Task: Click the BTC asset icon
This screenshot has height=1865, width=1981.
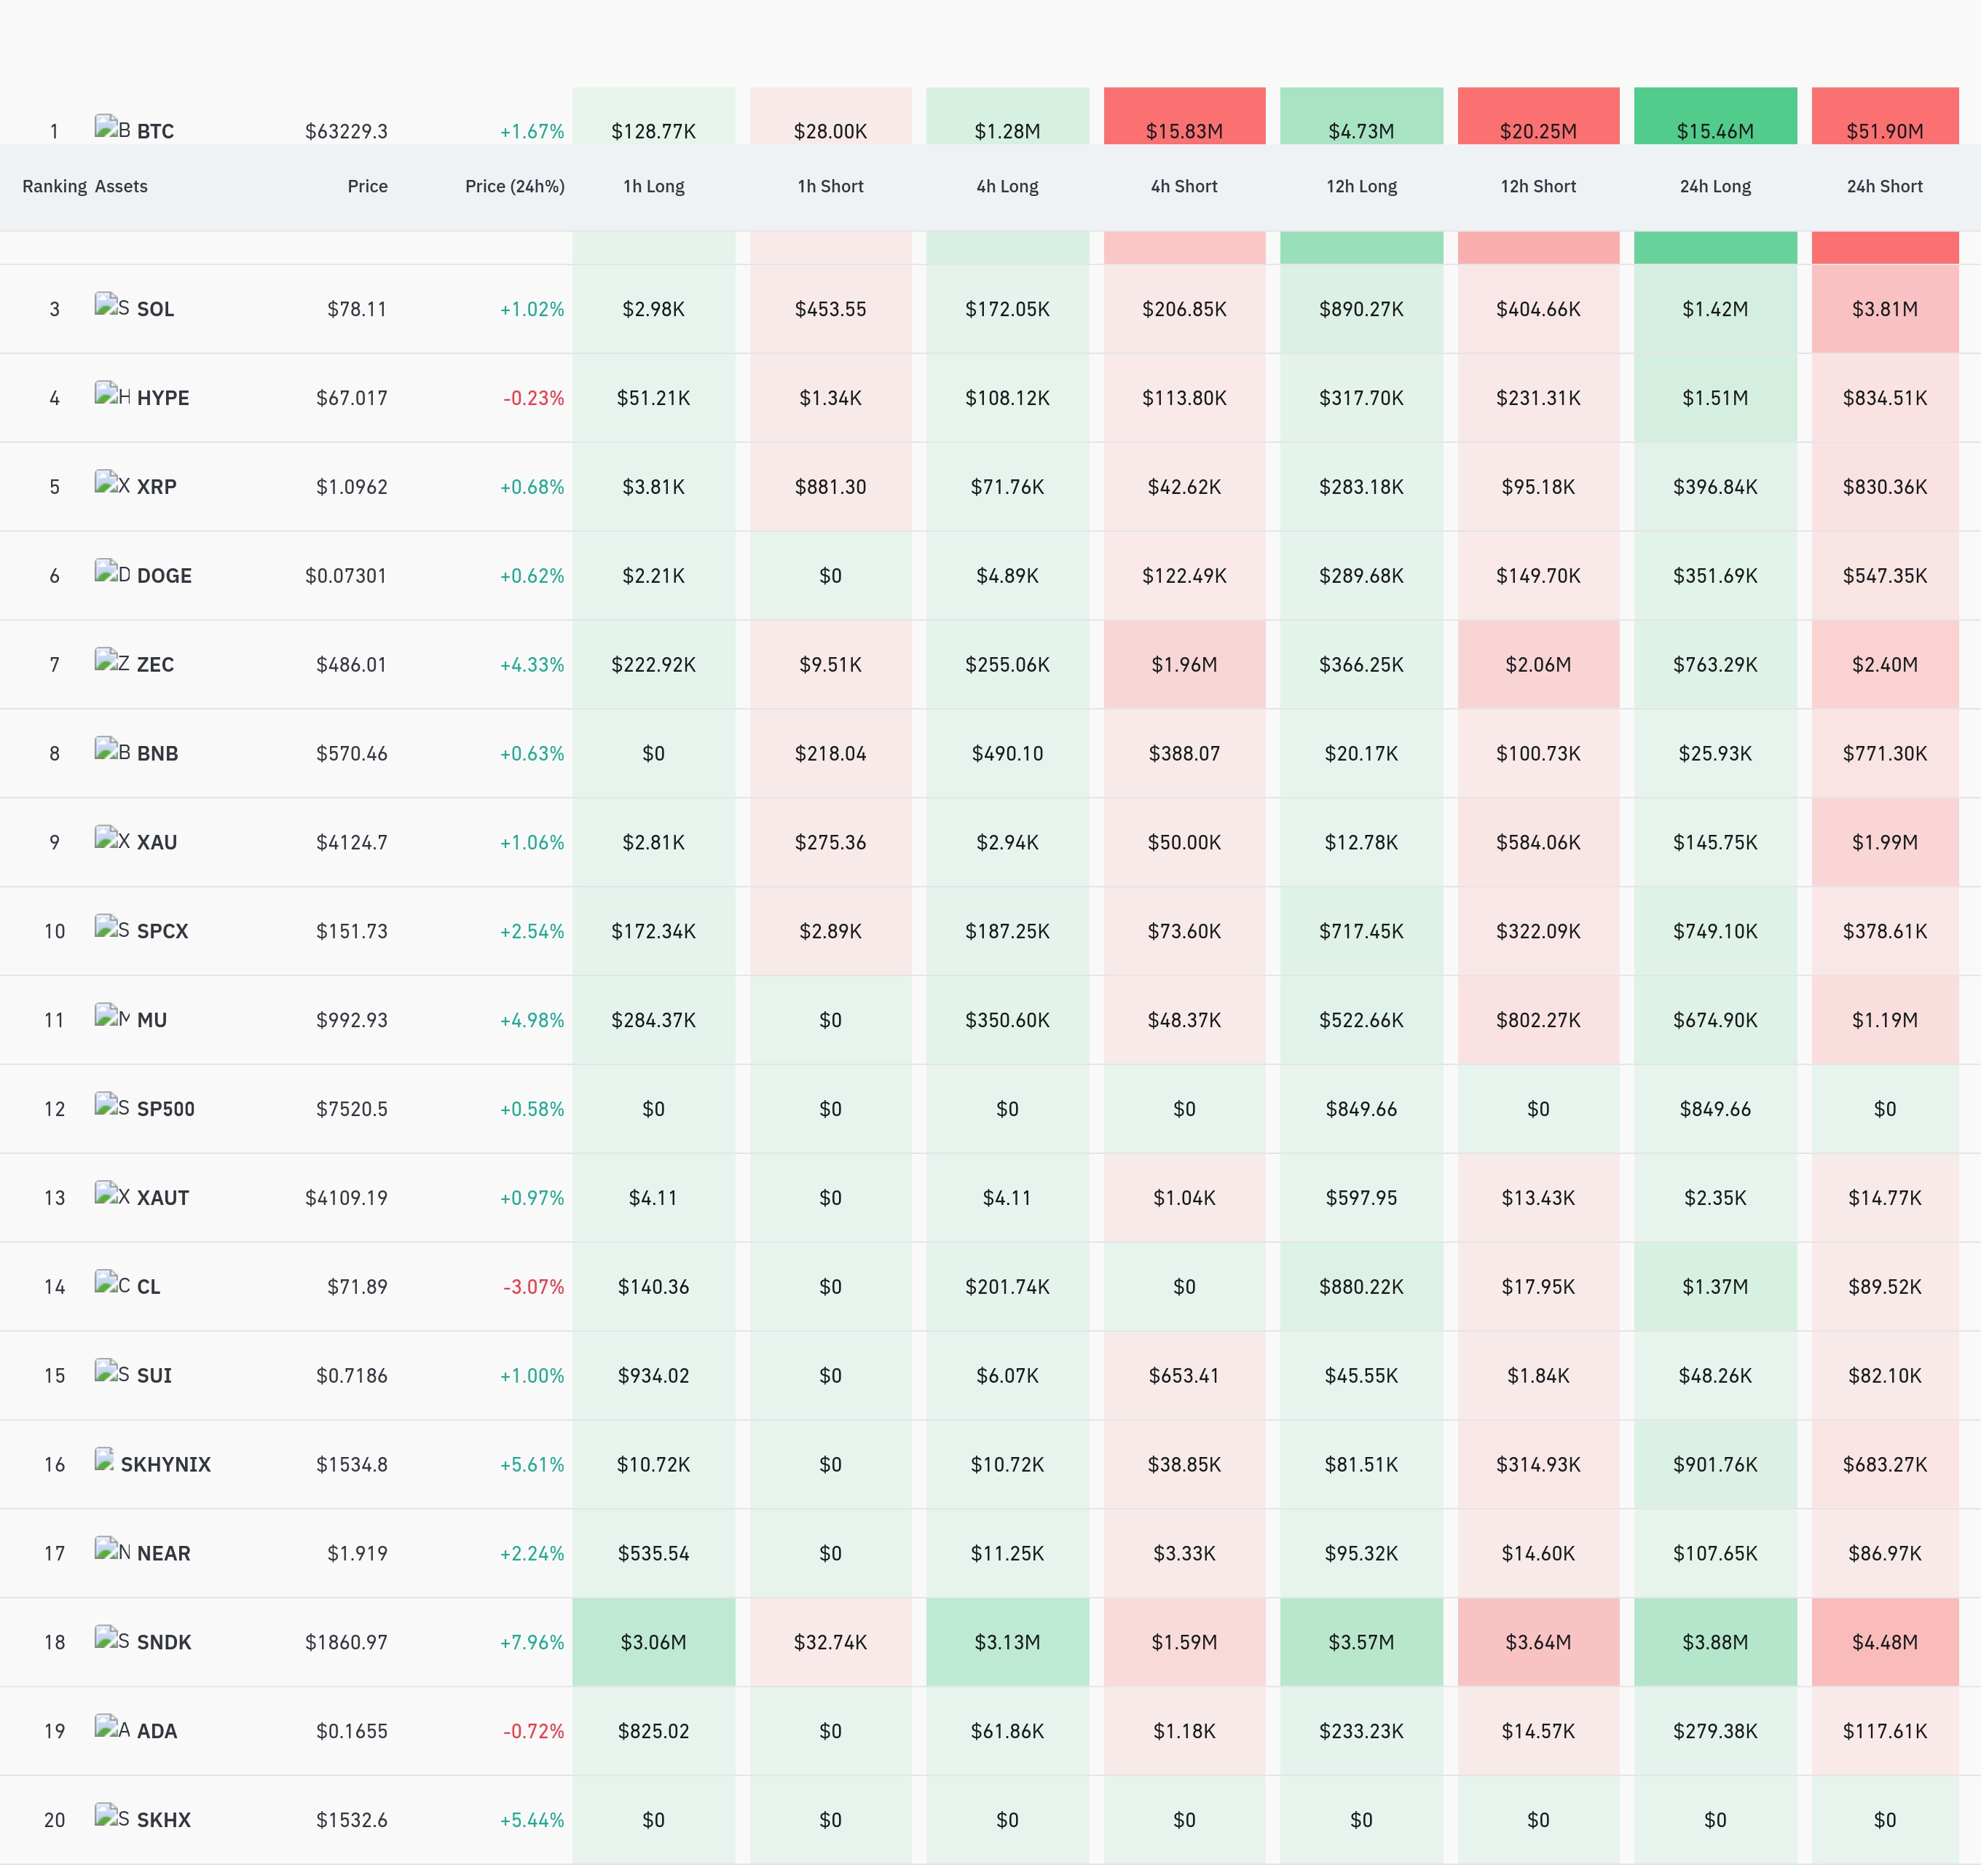Action: (x=113, y=127)
